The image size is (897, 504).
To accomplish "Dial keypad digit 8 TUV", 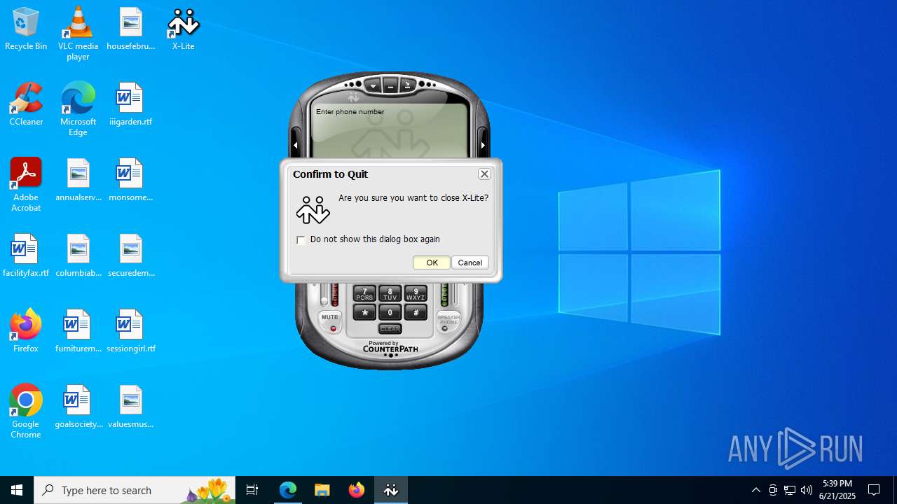I will 390,294.
